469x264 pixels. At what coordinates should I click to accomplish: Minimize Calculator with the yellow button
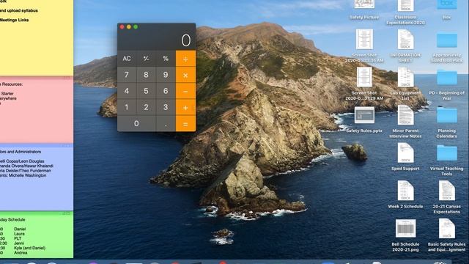(x=129, y=27)
